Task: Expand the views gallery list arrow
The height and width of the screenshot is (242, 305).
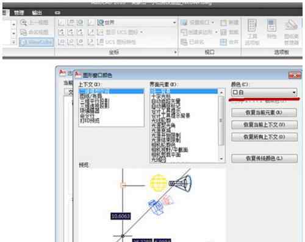Action: 13,42
